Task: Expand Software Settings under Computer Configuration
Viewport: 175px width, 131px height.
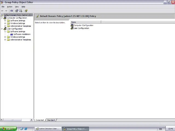Action: coord(5,21)
